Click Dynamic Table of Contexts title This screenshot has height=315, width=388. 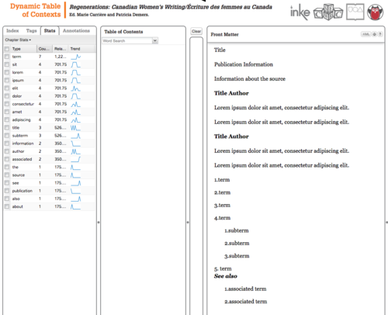tap(36, 10)
